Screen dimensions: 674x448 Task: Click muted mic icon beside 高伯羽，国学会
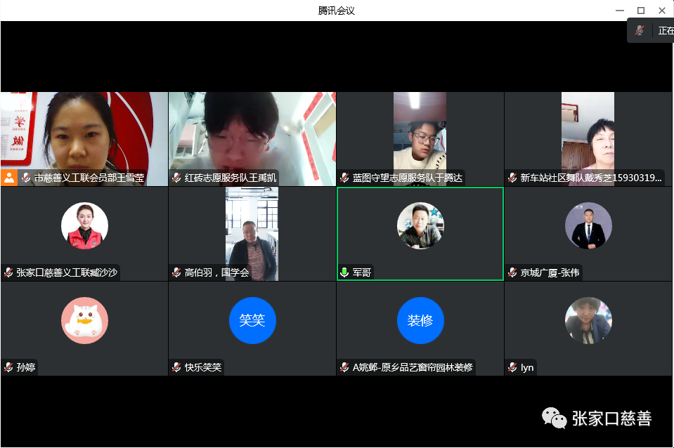pos(177,272)
